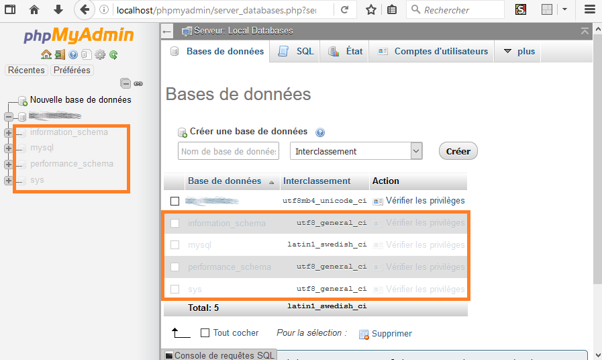
Task: Open browser downloads arrow icon
Action: pos(58,9)
